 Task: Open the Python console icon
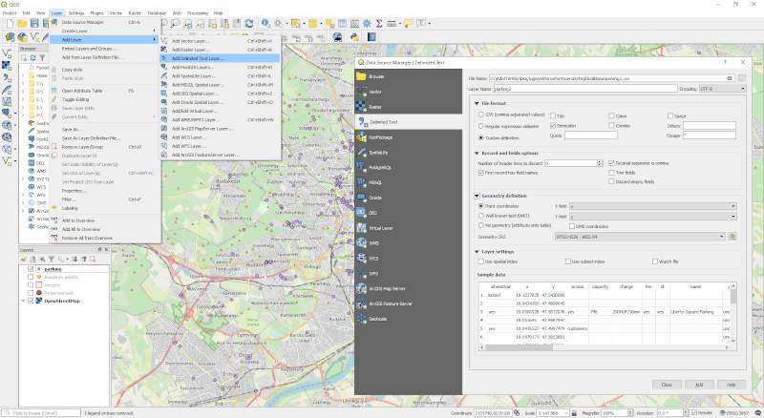[x=354, y=37]
